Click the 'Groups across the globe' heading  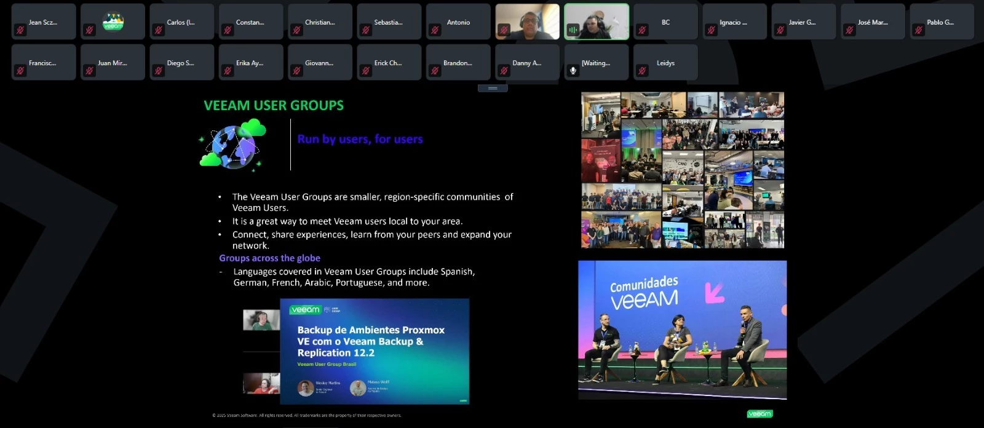point(269,258)
